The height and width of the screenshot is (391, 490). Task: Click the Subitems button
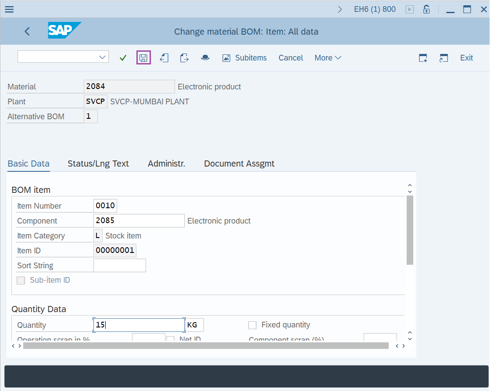point(245,58)
